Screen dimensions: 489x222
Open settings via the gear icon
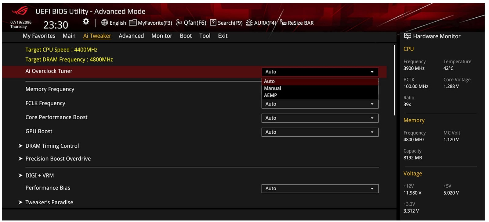pyautogui.click(x=86, y=21)
